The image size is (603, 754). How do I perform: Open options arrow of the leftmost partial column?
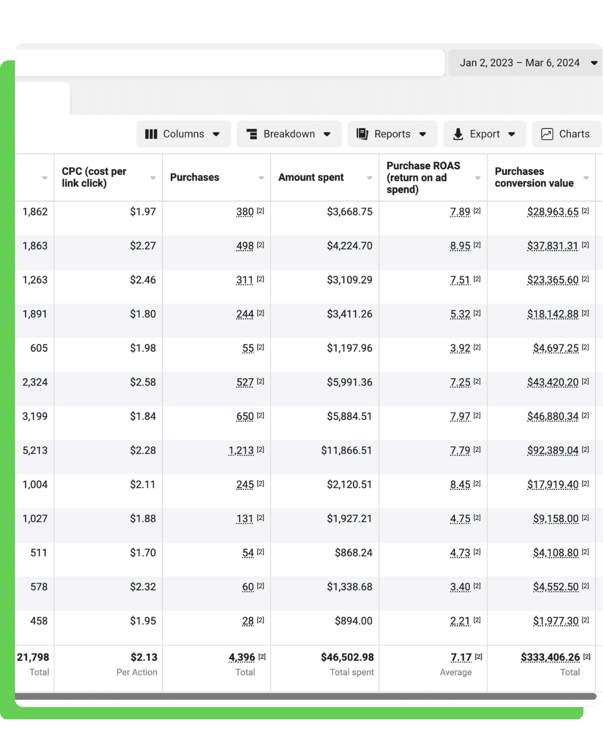45,178
